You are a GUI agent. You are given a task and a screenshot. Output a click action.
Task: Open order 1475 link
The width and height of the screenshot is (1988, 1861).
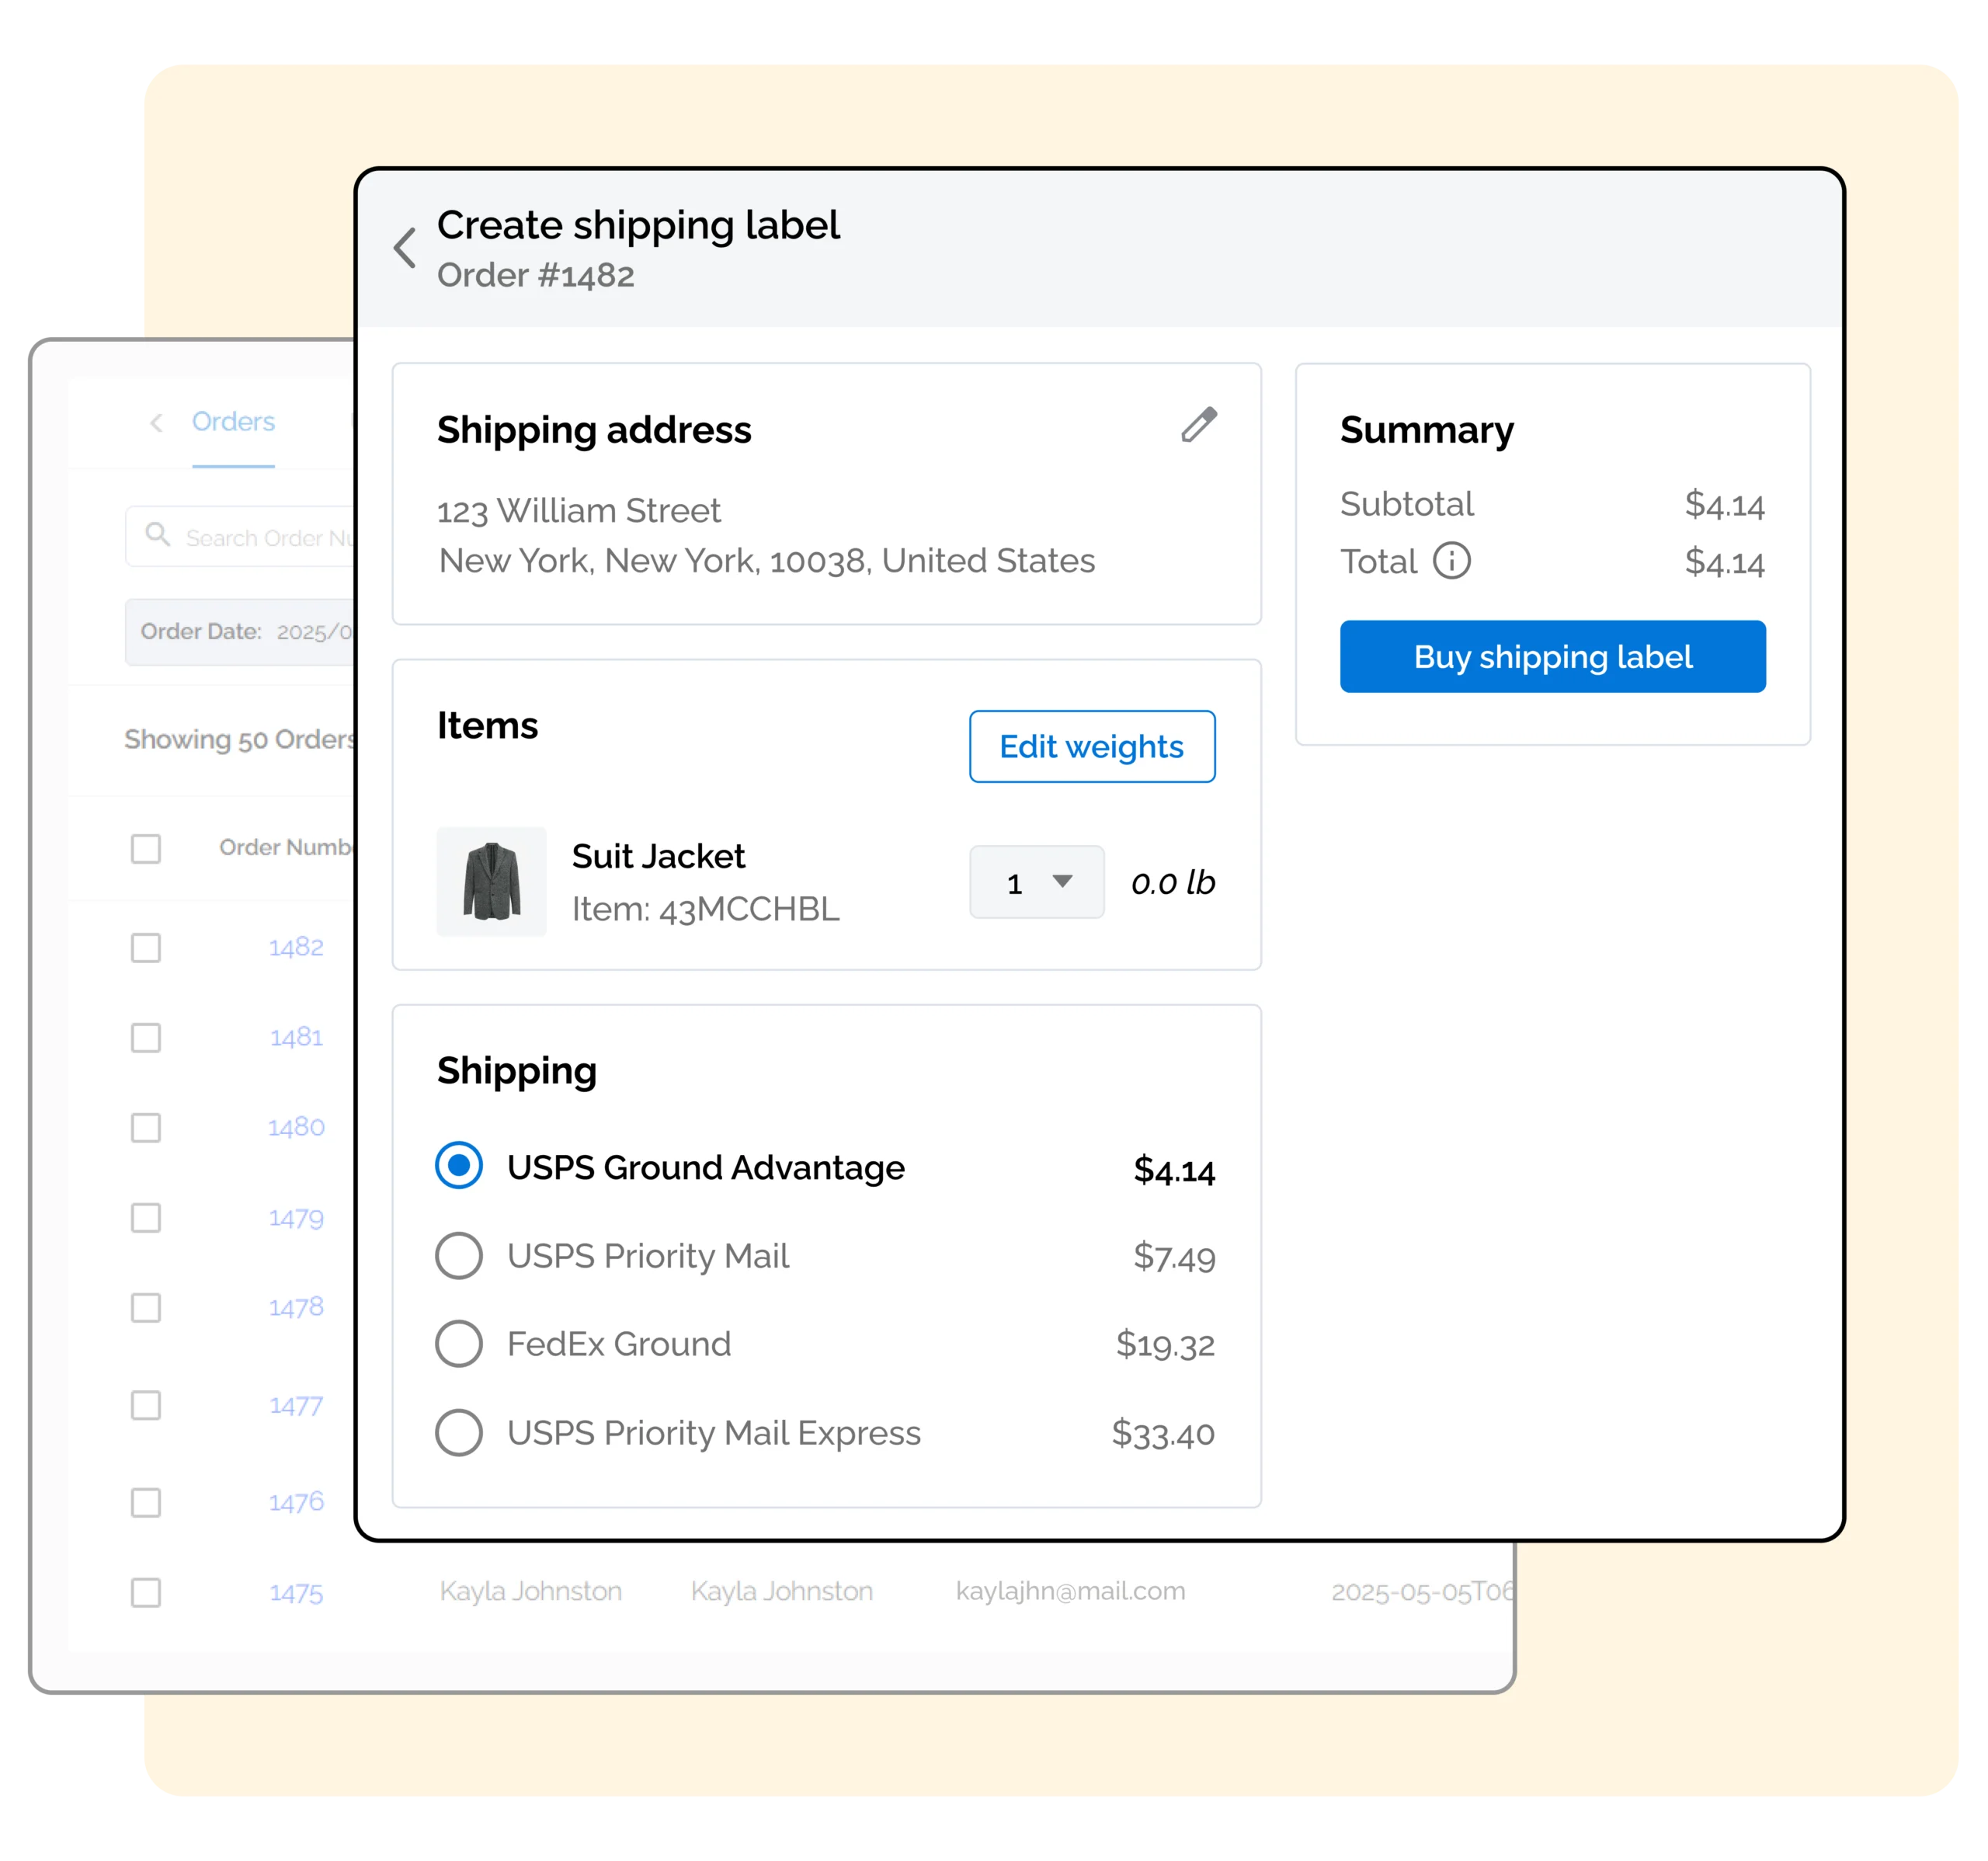click(x=296, y=1593)
